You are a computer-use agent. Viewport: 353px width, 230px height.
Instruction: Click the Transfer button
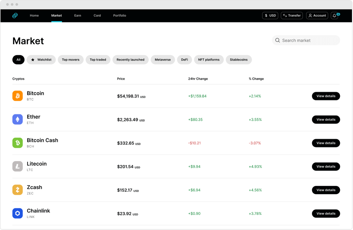[x=292, y=16]
